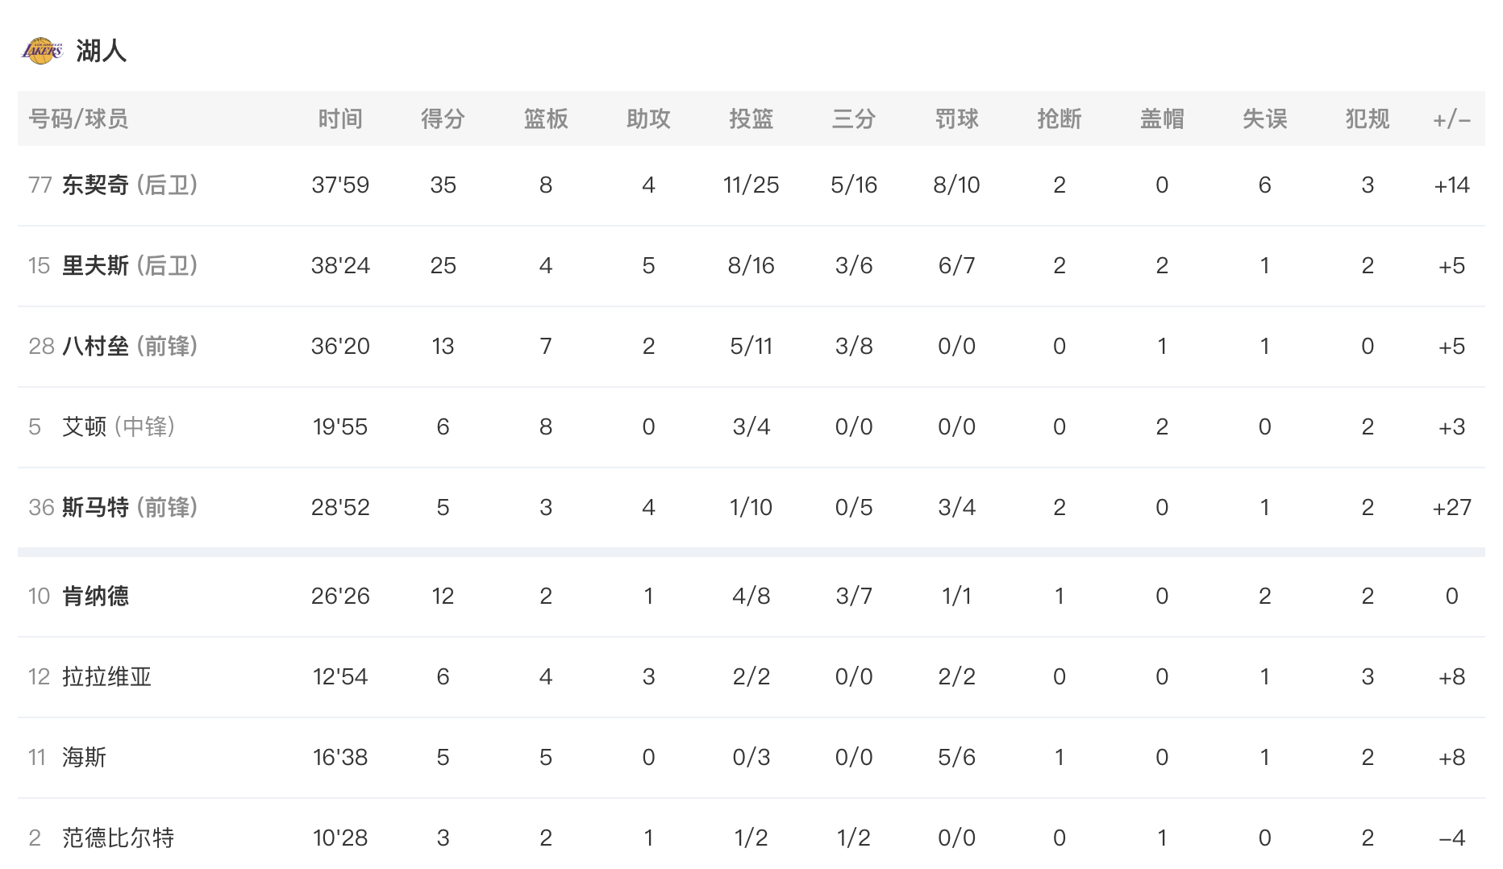Sort by the 得分 column header
The height and width of the screenshot is (869, 1503).
coord(443,119)
